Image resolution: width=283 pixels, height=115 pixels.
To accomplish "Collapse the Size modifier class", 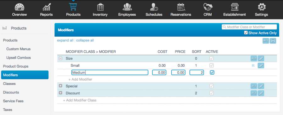I will (x=61, y=59).
